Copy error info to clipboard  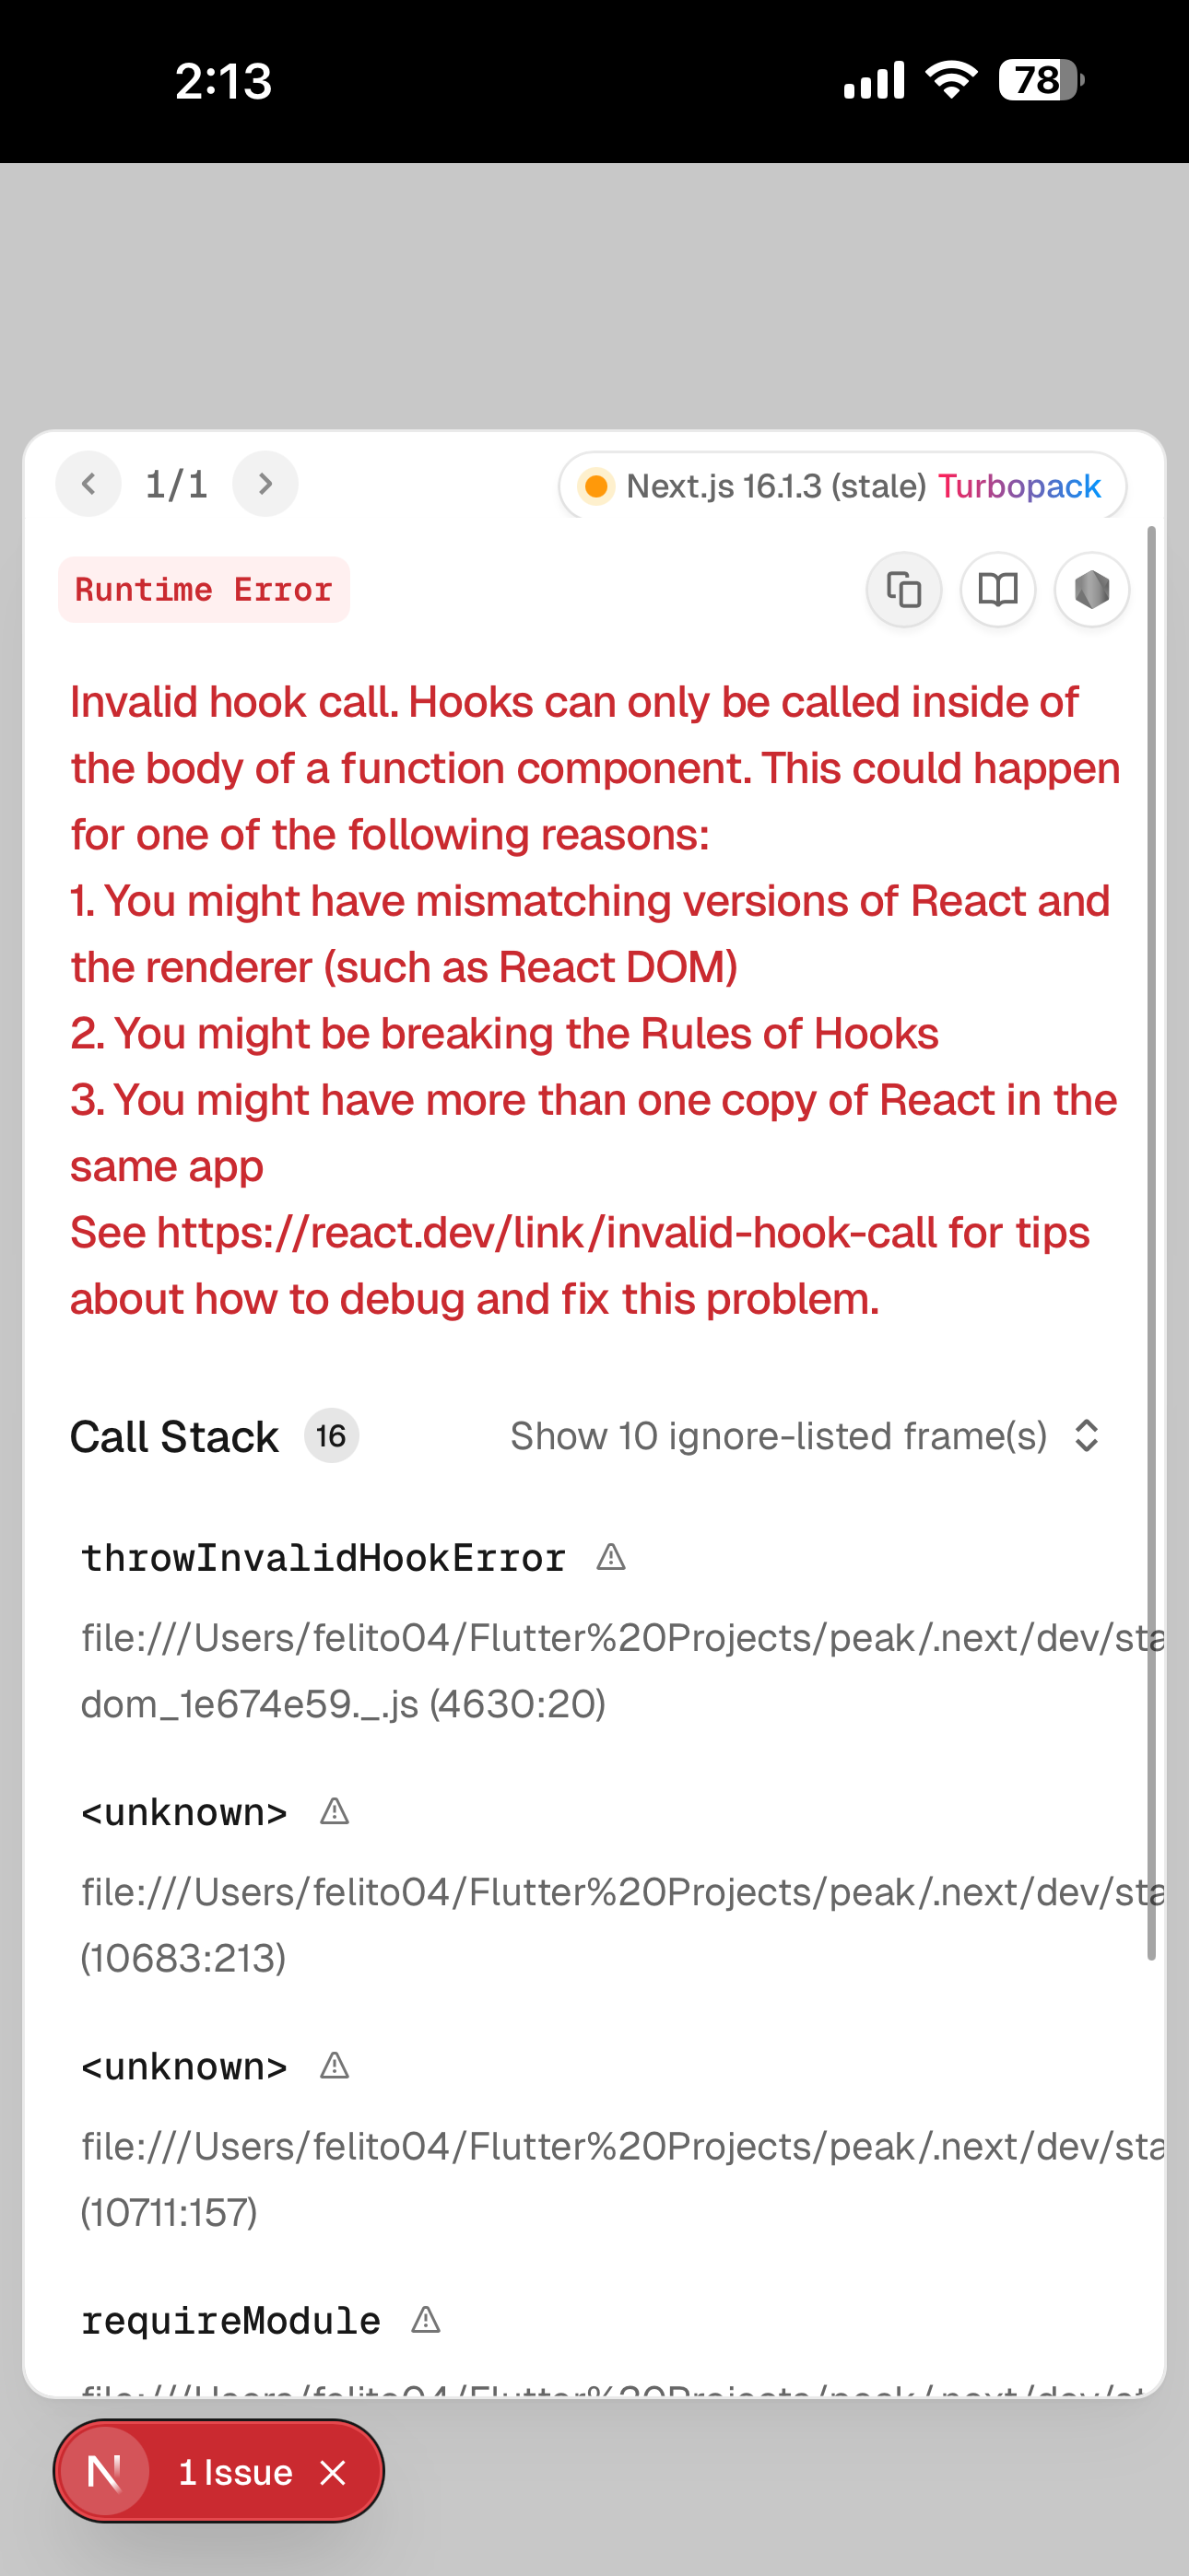902,590
